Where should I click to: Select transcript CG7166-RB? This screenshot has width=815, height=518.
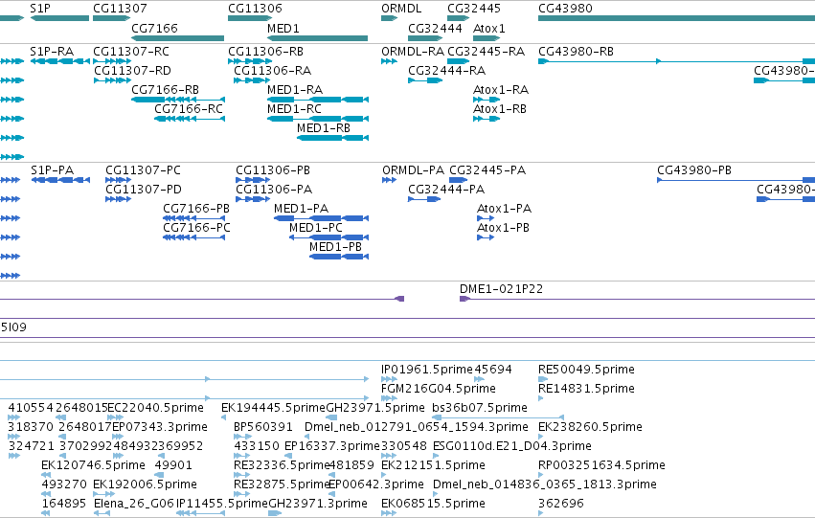click(166, 90)
